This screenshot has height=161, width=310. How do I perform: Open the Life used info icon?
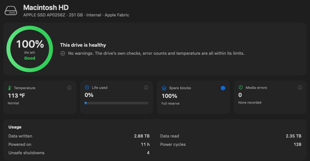point(146,87)
